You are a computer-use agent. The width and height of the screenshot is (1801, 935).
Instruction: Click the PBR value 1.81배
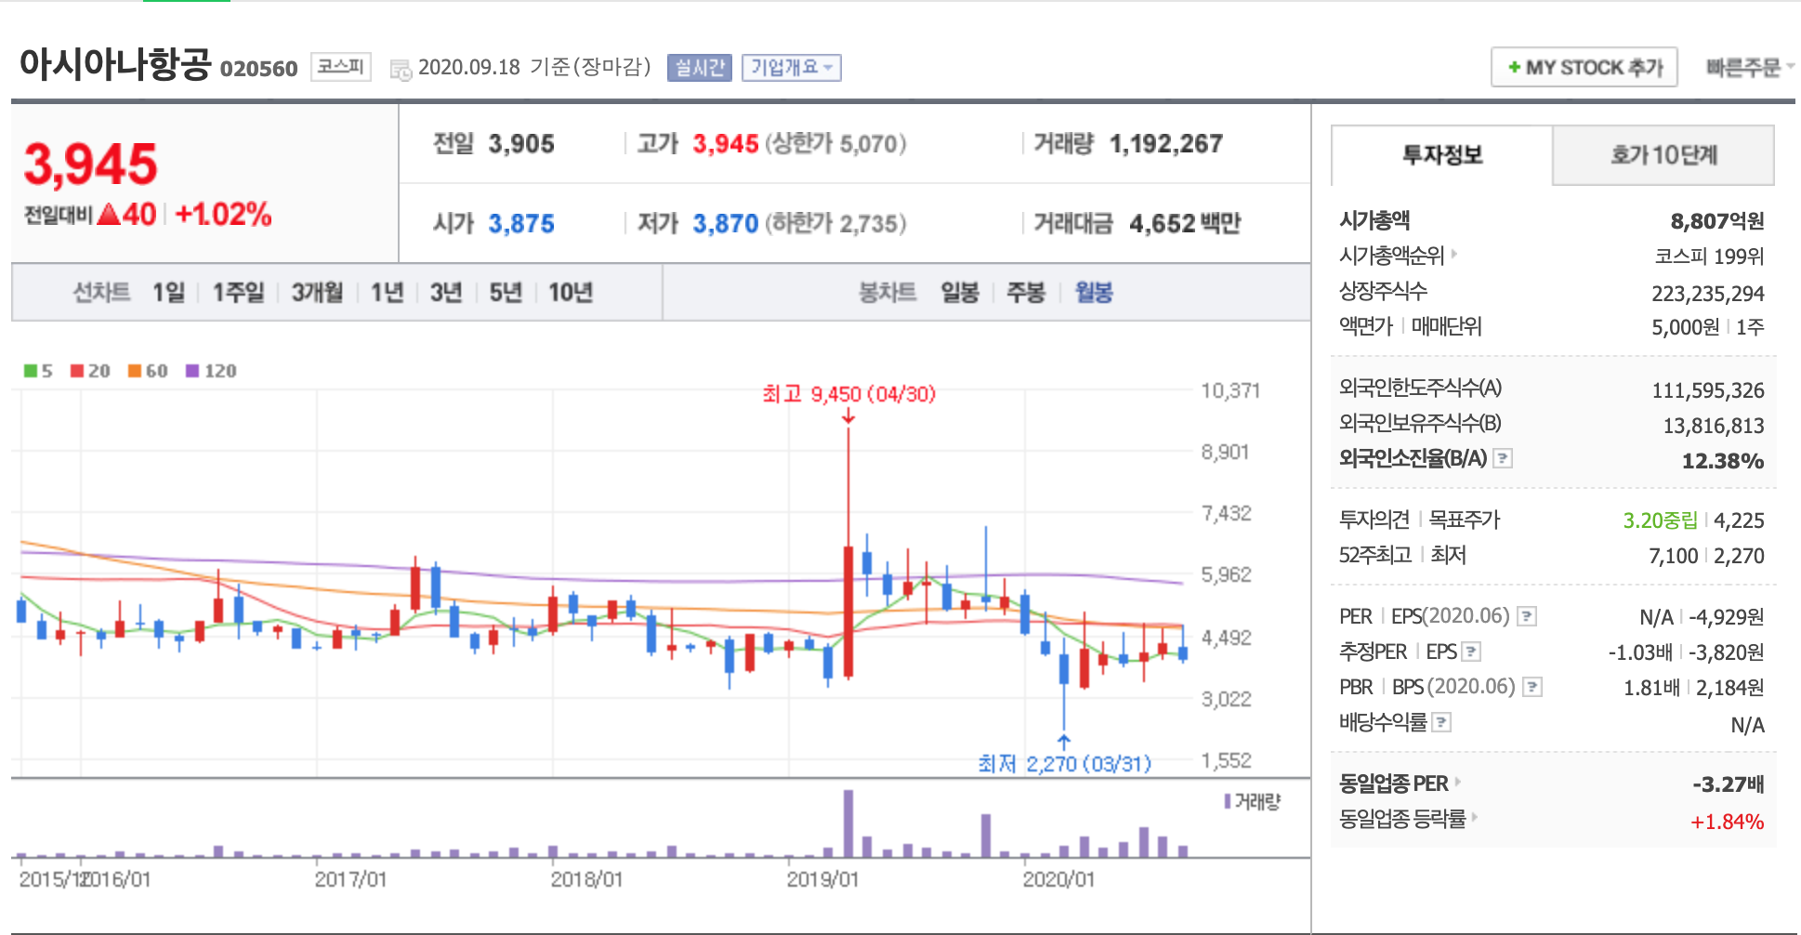1651,688
